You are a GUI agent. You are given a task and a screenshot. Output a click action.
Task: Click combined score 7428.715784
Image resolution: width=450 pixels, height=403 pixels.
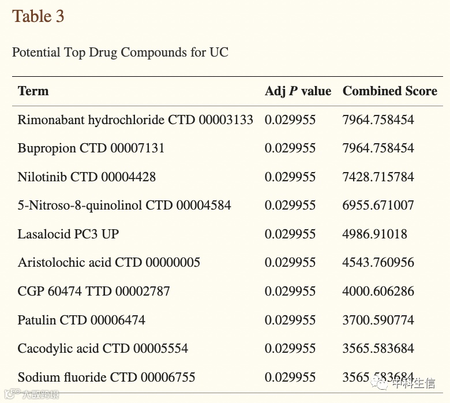378,177
